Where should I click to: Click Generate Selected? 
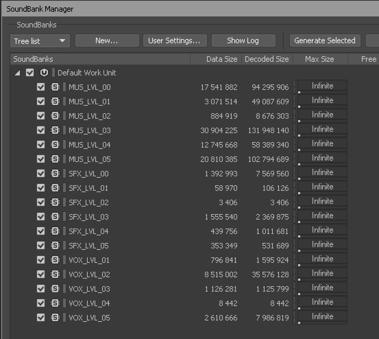pos(325,40)
